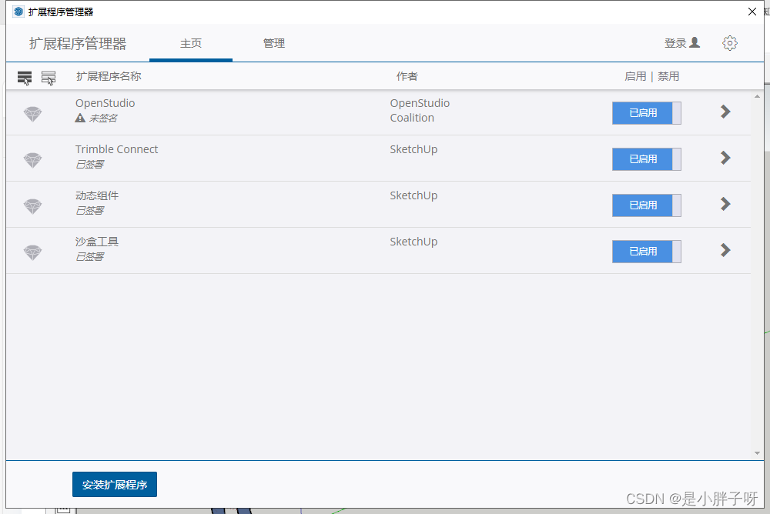The image size is (770, 514).
Task: Click the OpenStudio Coalition author text
Action: (x=420, y=111)
